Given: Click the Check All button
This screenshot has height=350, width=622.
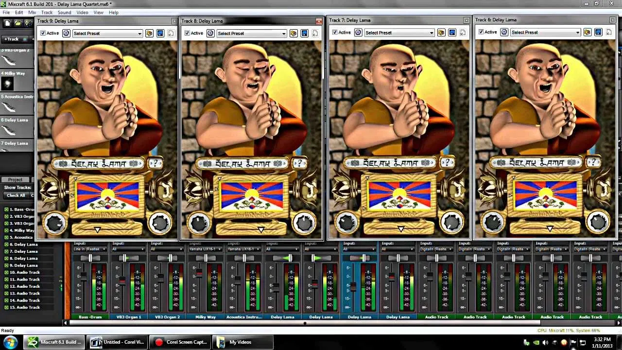Looking at the screenshot, I should pos(16,195).
